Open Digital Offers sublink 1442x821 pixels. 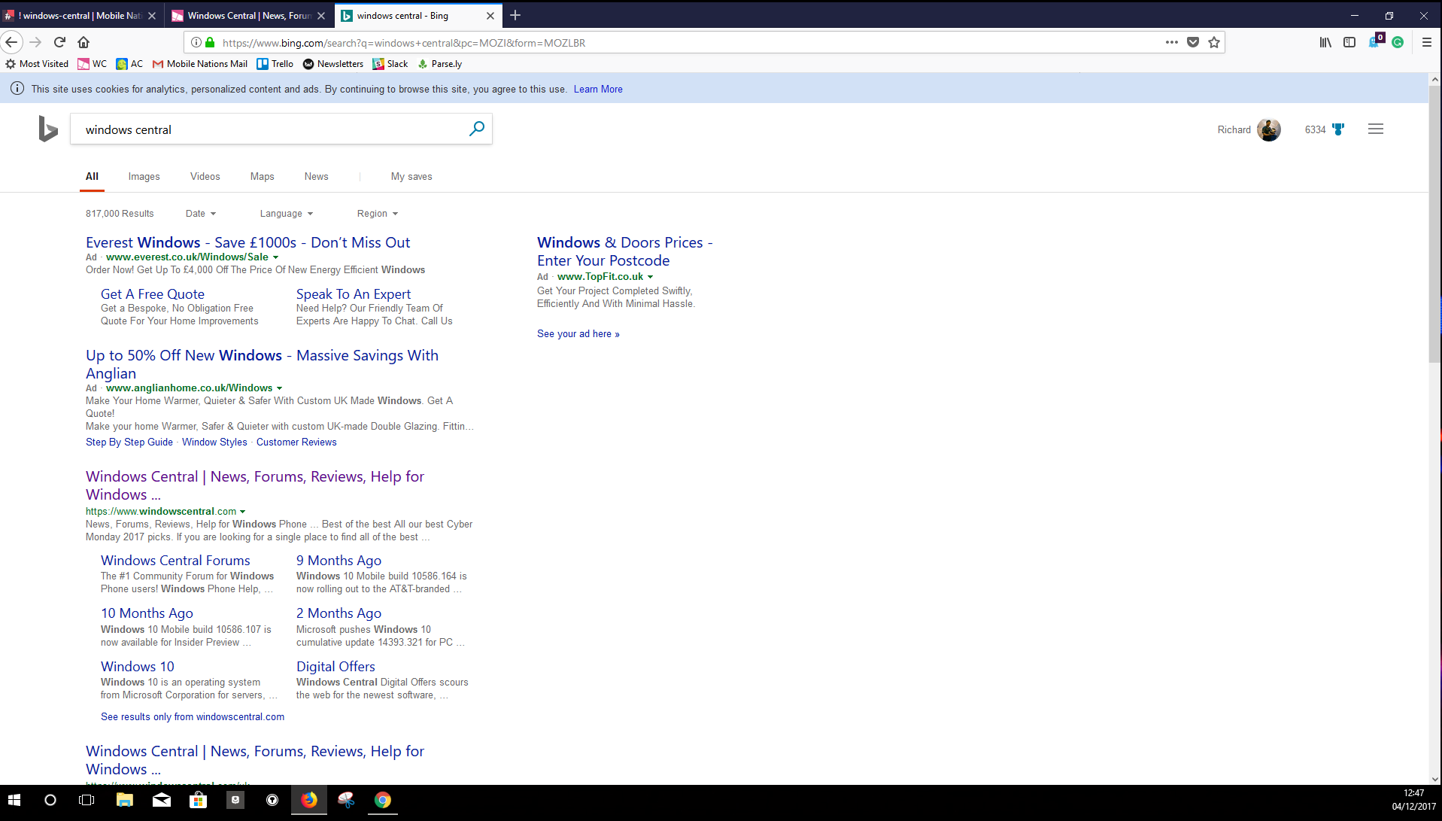click(x=335, y=667)
